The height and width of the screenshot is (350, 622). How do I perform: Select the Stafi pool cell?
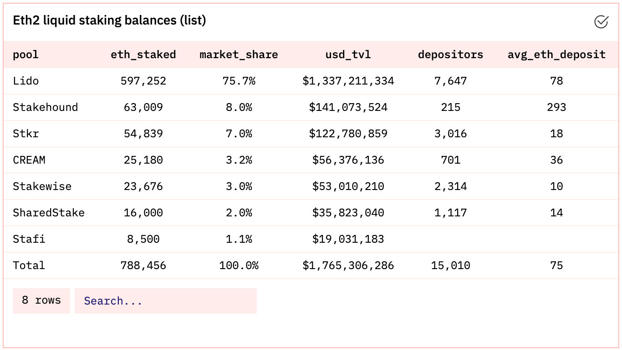[29, 239]
